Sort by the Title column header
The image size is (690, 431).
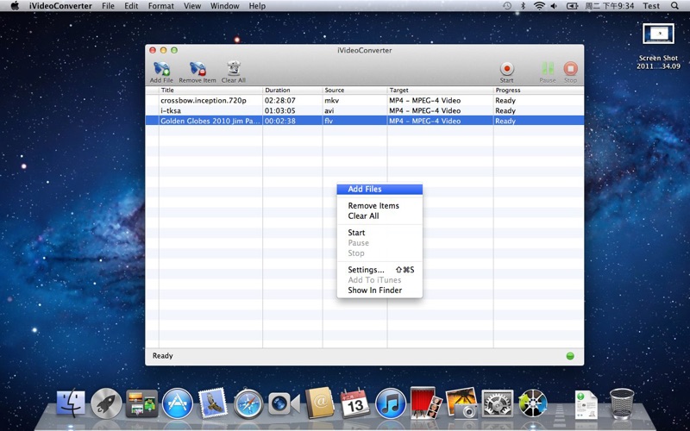[210, 91]
